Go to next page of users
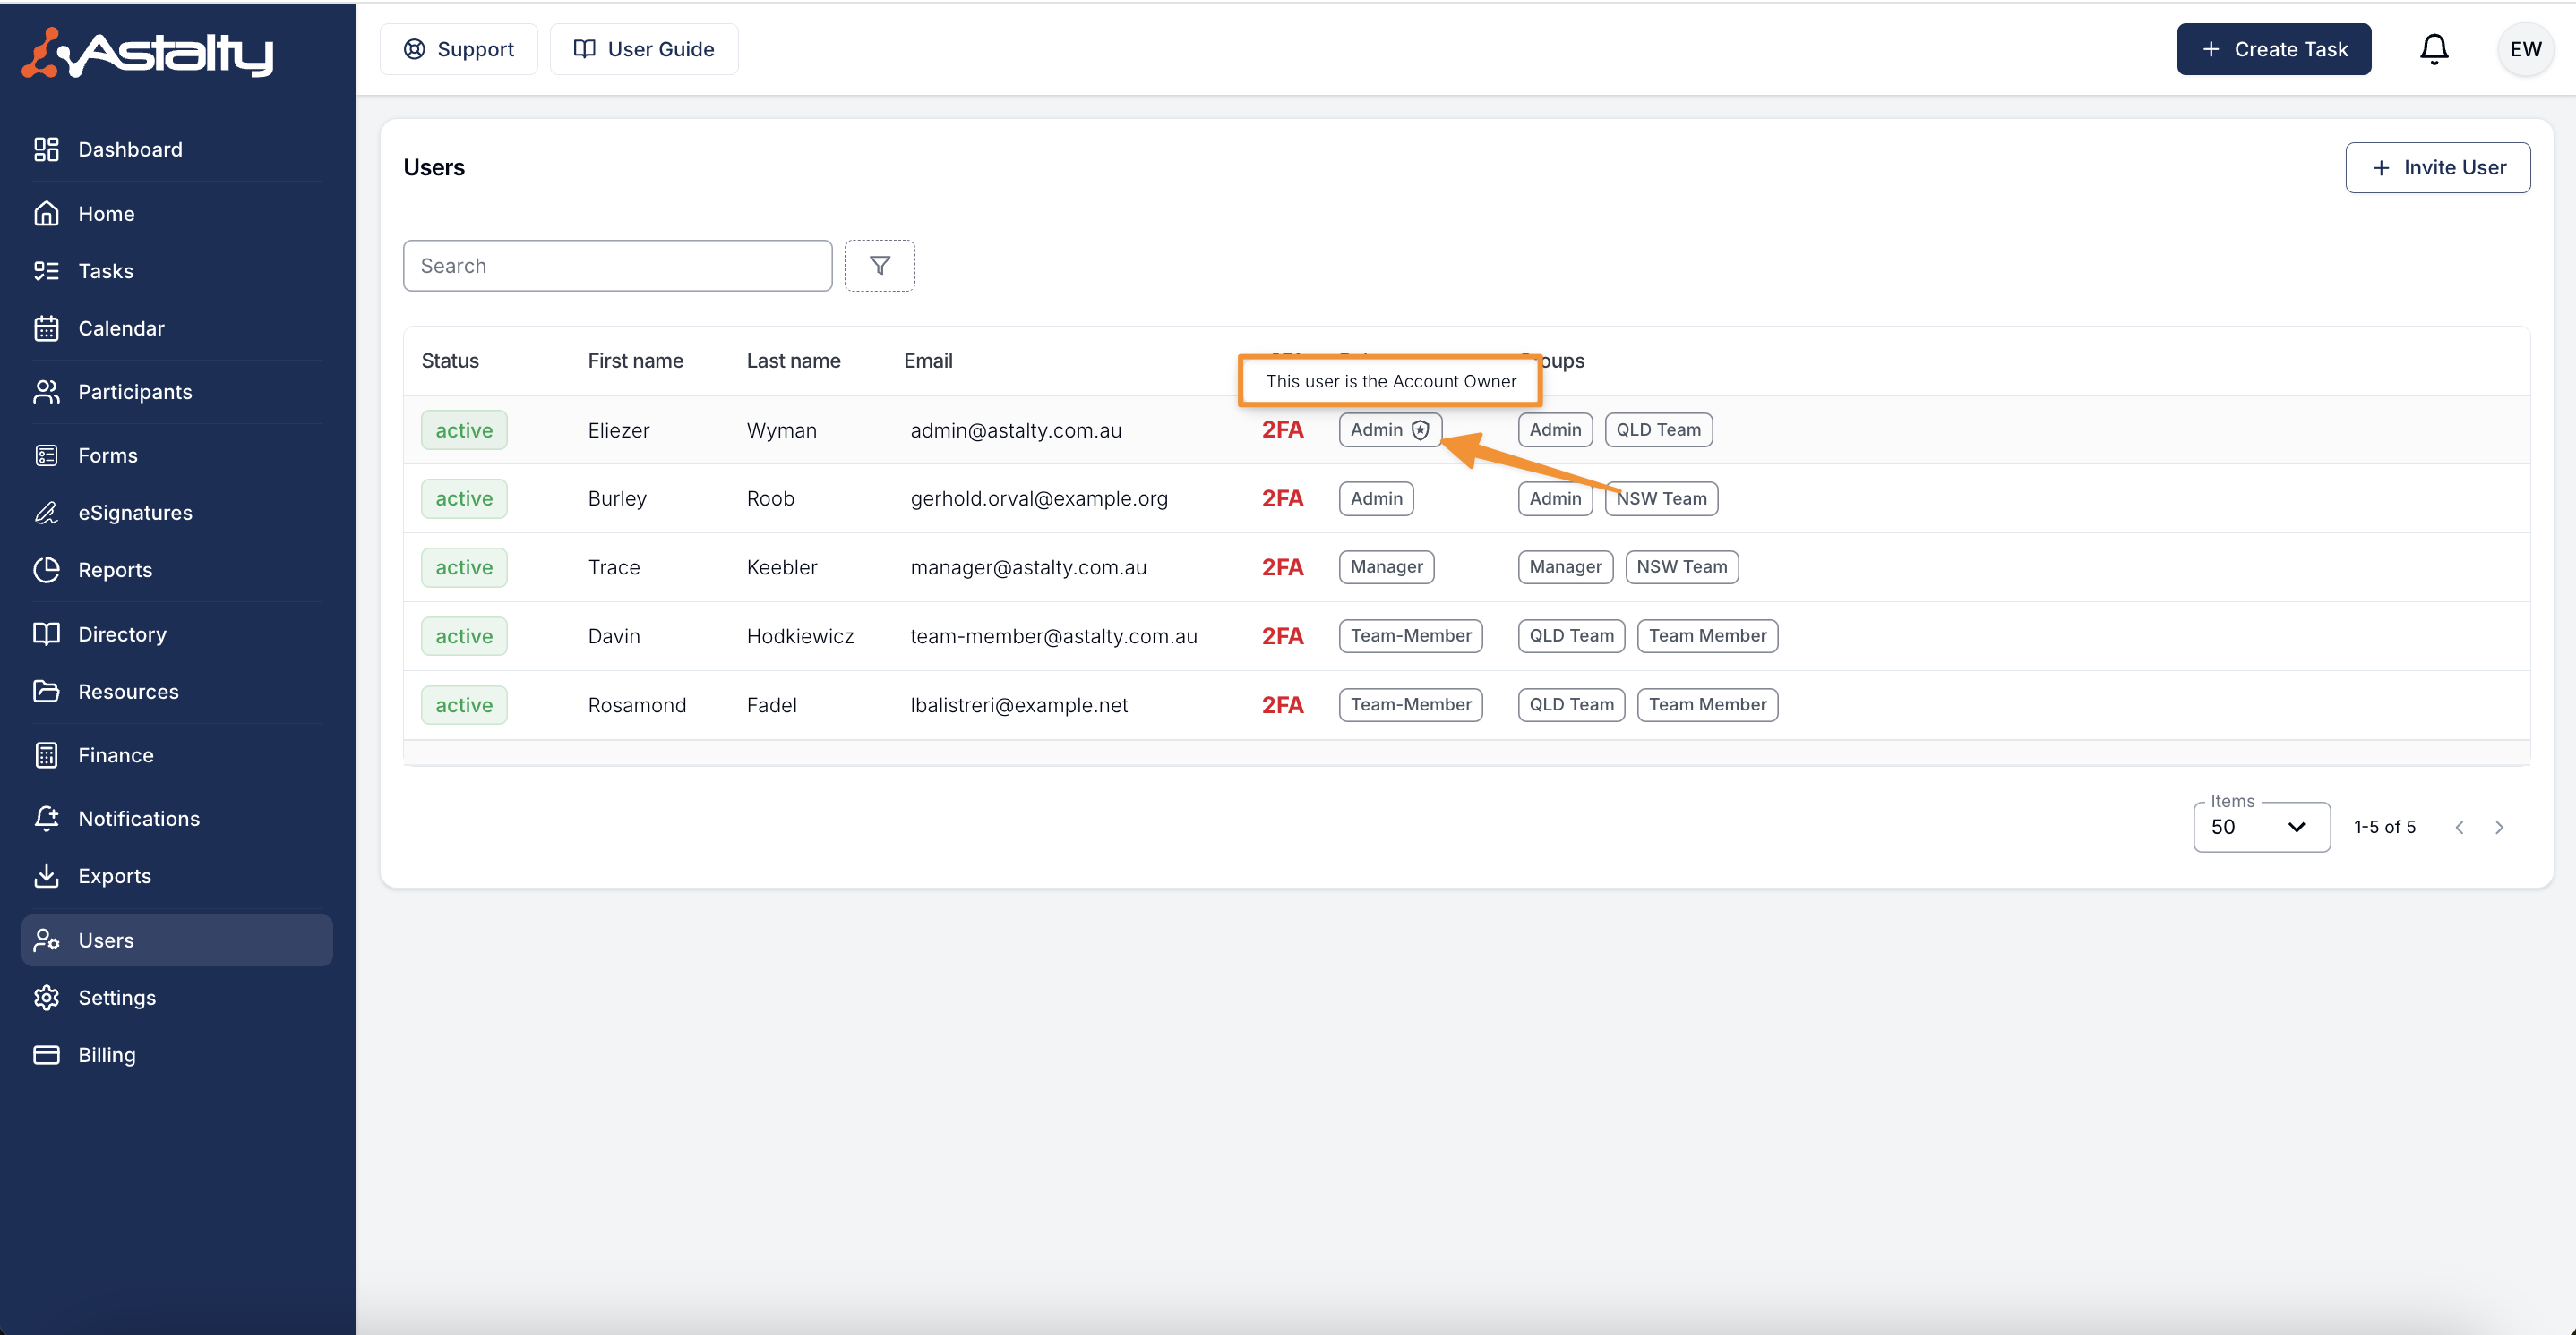This screenshot has width=2576, height=1335. click(x=2499, y=827)
